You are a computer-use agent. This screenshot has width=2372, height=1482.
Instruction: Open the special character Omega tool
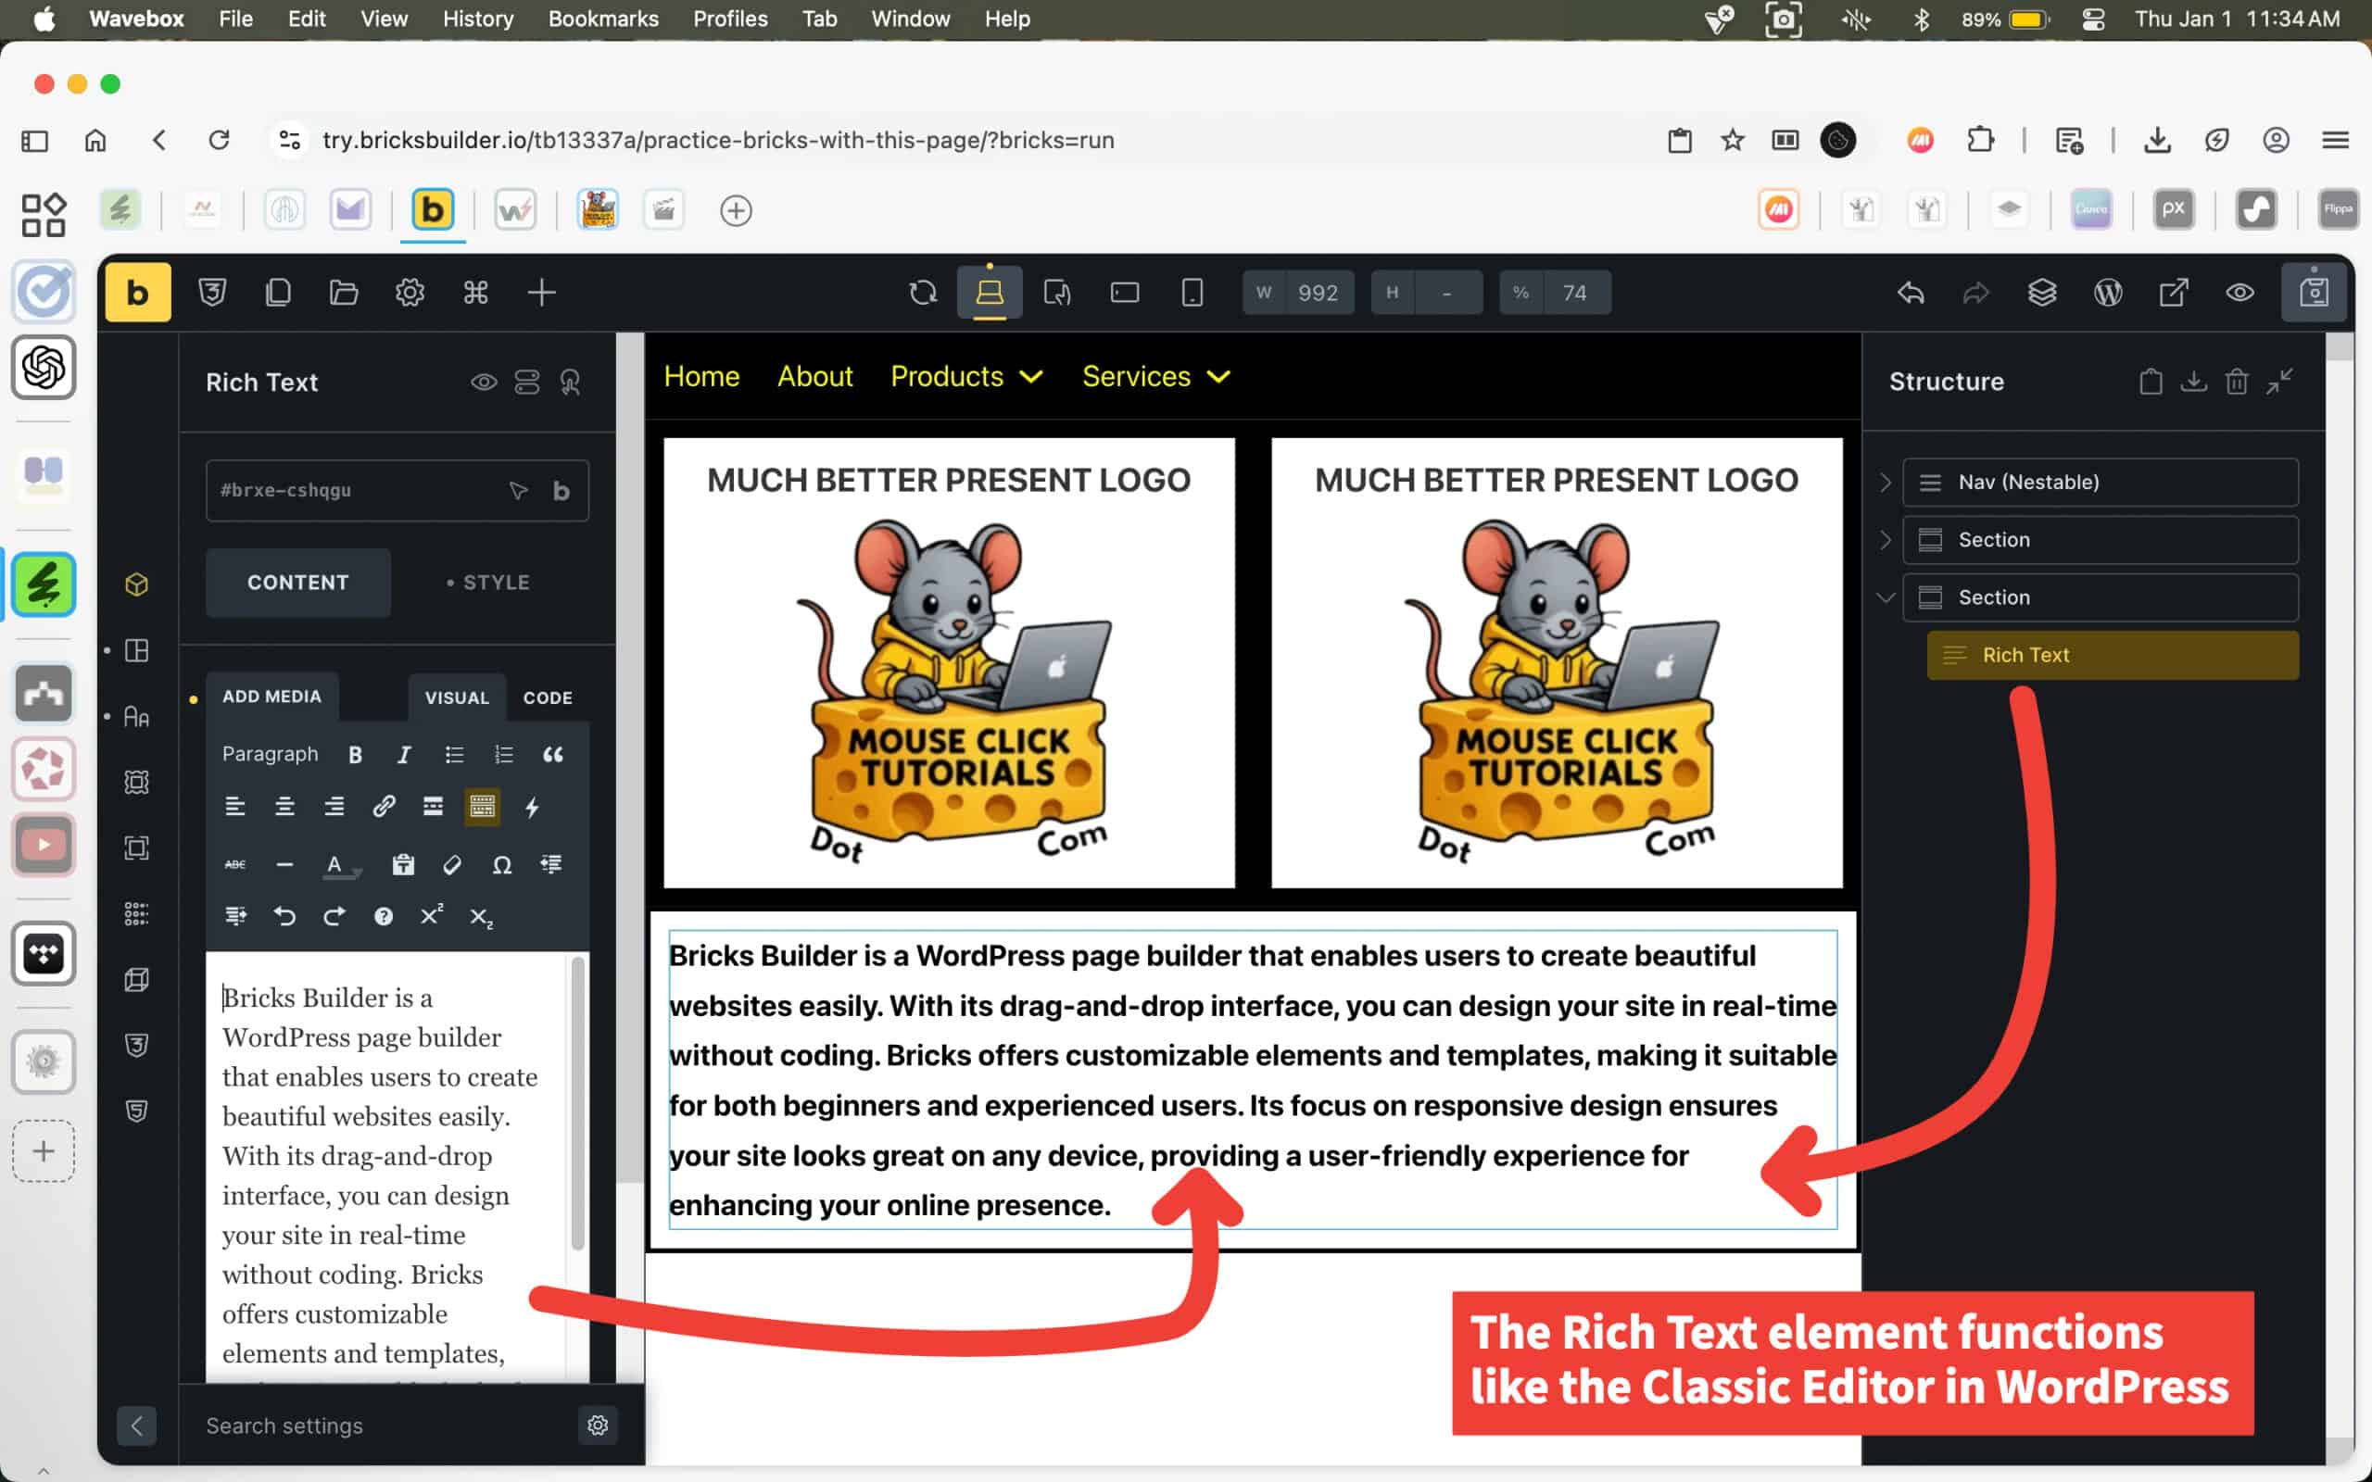tap(502, 864)
